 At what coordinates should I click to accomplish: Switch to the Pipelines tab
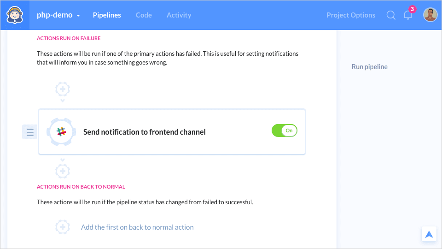click(107, 15)
